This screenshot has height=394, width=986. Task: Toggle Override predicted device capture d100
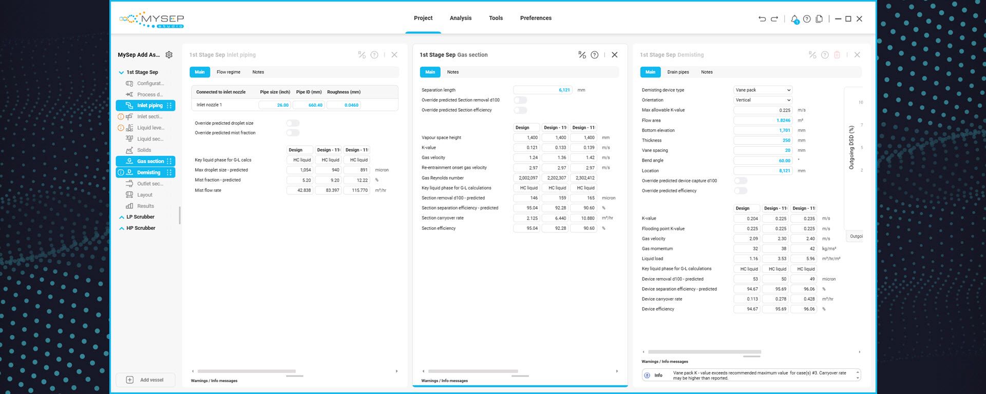741,181
